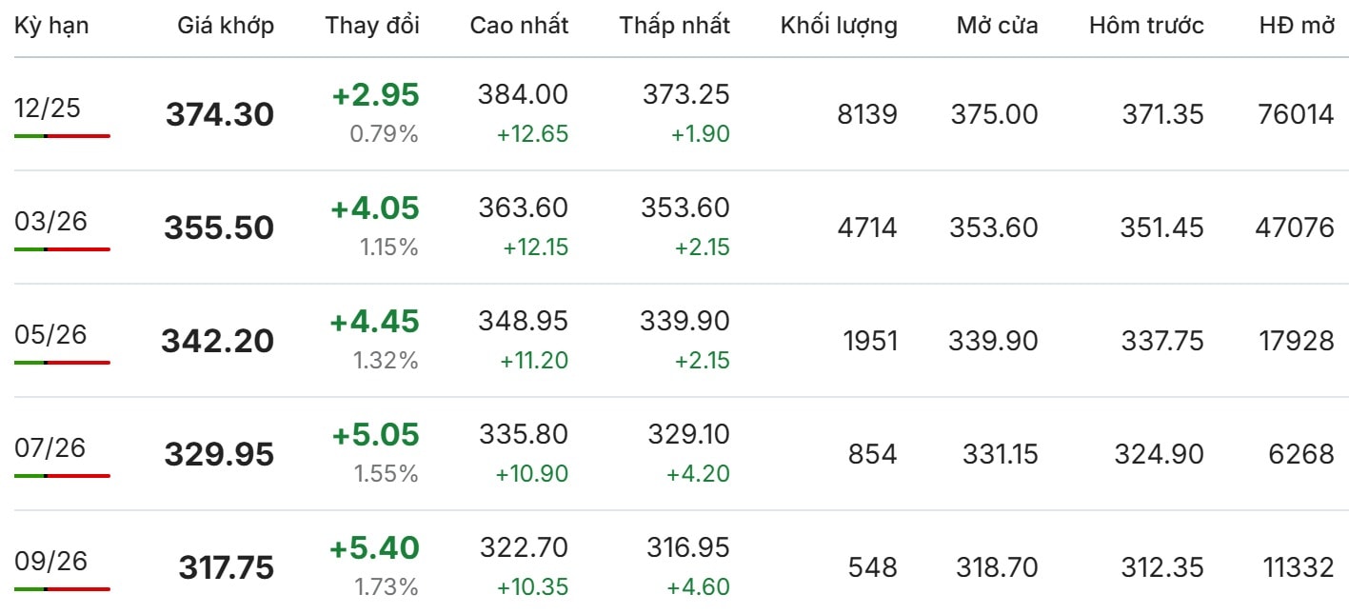Click the Hôm trước column header
Screen dimensions: 1349x614
click(1146, 26)
